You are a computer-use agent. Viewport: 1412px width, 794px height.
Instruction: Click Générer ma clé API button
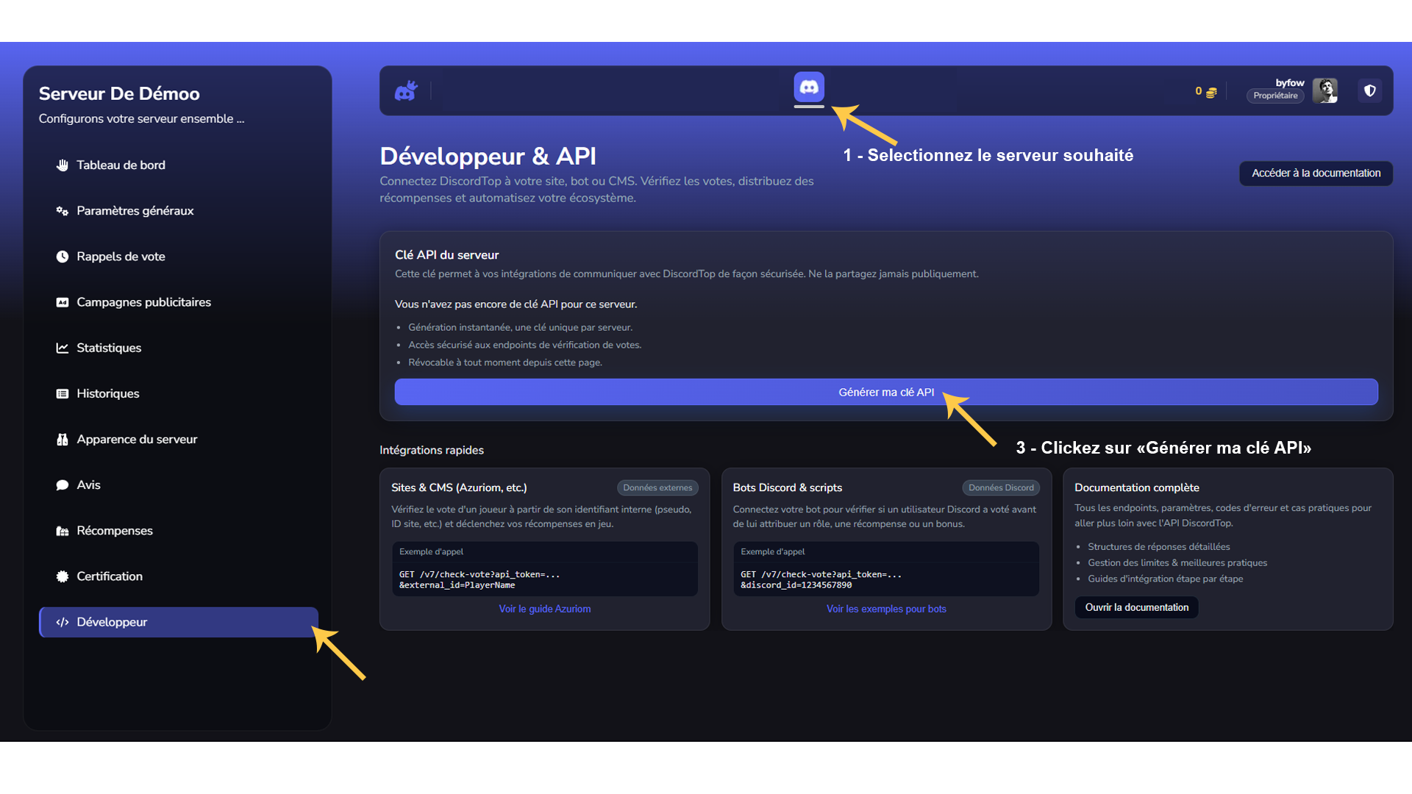pyautogui.click(x=885, y=392)
